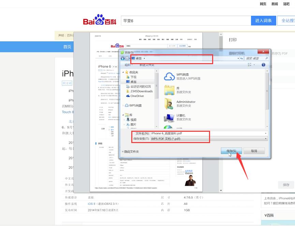Click the search magnifier in Save As dialog
295x226 pixels.
click(x=266, y=58)
